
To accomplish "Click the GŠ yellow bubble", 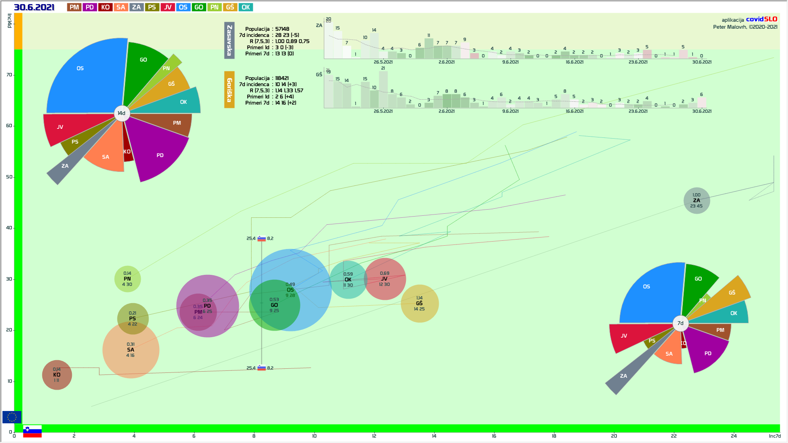I will click(419, 304).
